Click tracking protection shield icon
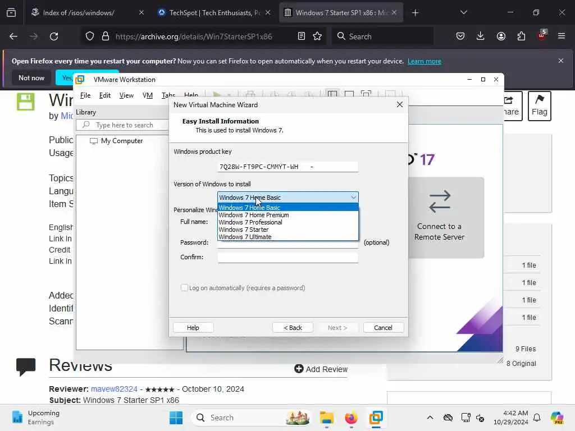The width and height of the screenshot is (575, 431). click(x=90, y=36)
